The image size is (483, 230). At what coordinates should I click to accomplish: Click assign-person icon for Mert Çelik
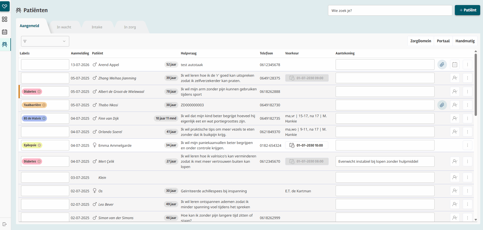coord(455,161)
